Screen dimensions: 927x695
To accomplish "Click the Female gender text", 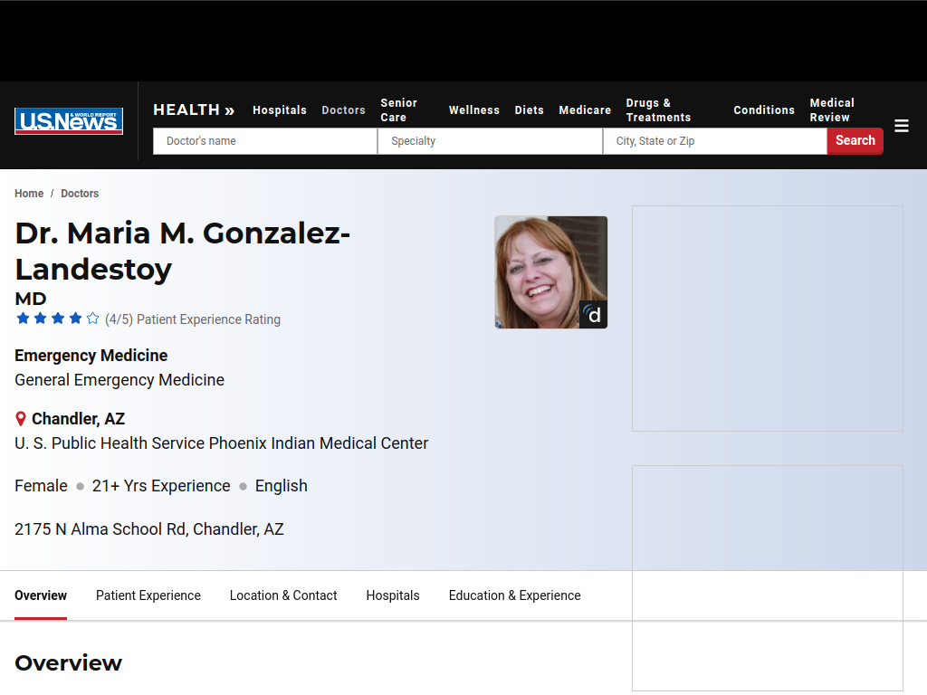I will [x=41, y=486].
